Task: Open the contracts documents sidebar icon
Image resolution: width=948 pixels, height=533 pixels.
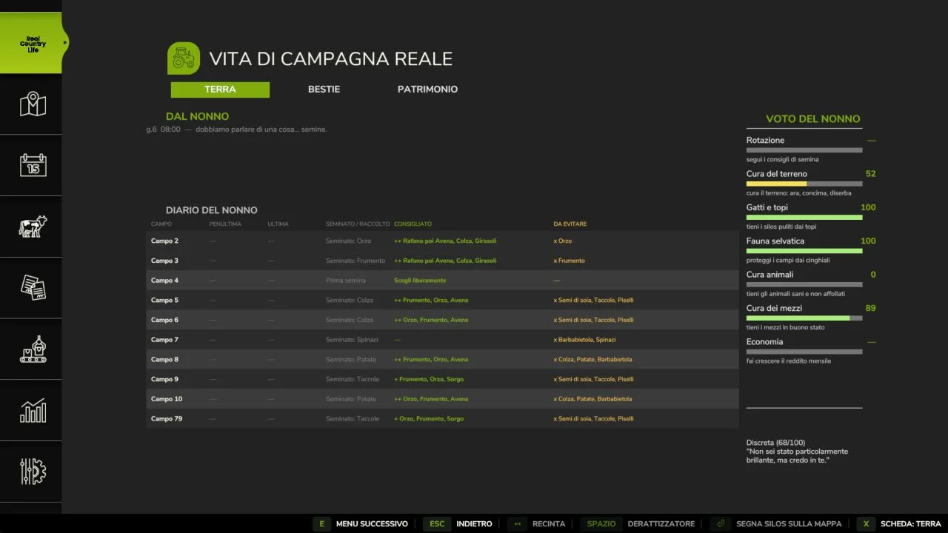Action: [33, 287]
